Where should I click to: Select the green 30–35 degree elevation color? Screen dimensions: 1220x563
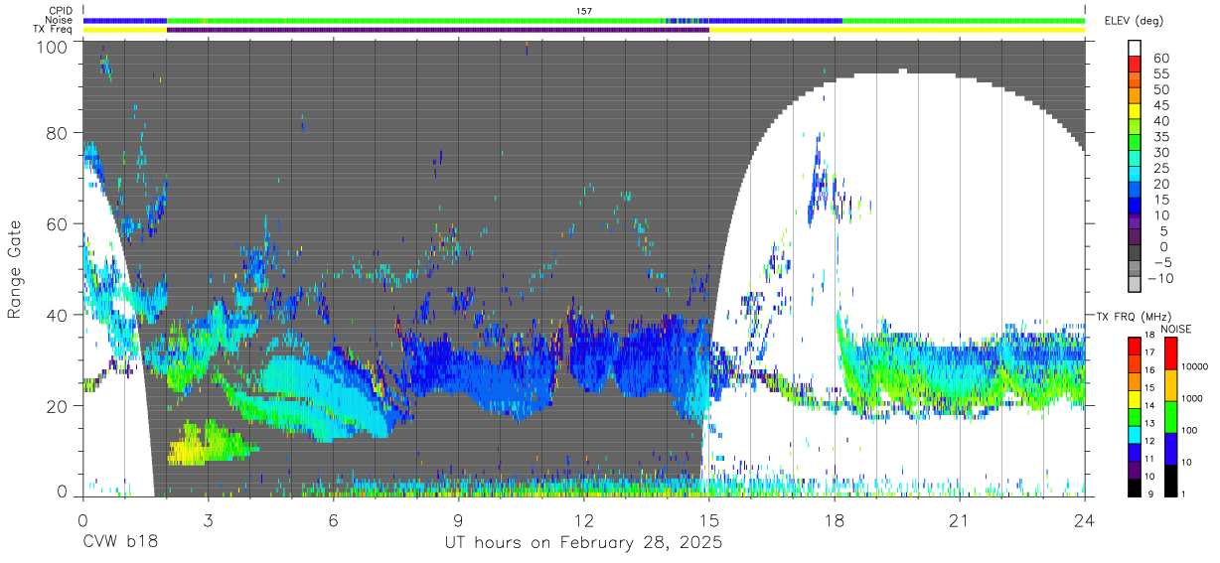point(1135,145)
